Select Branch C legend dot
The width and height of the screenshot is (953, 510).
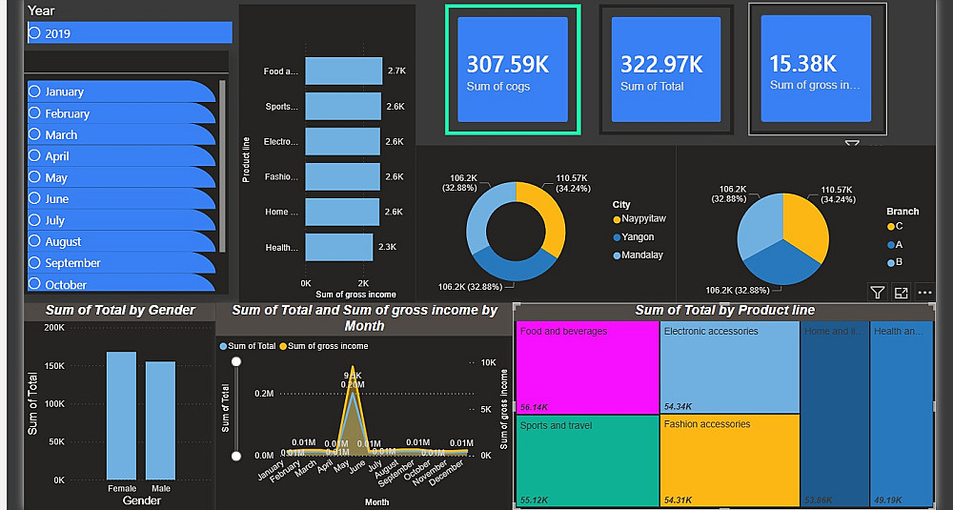pyautogui.click(x=891, y=227)
